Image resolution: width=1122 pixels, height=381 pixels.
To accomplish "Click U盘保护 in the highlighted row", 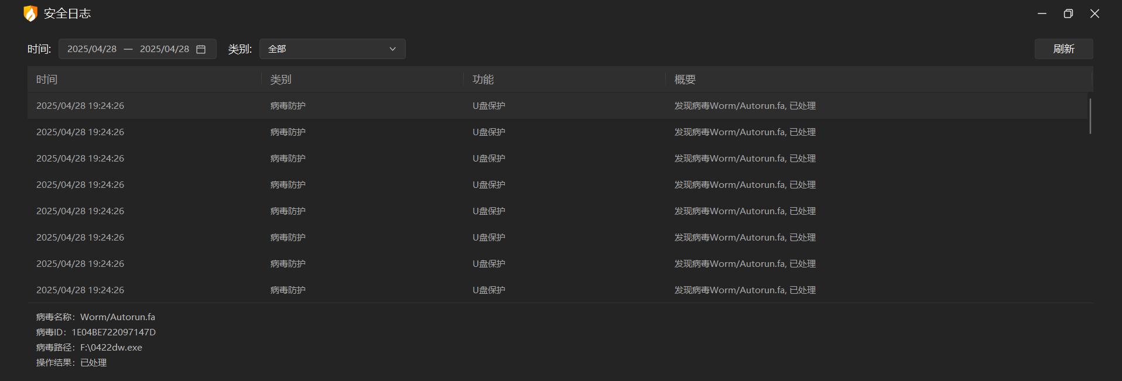I will pyautogui.click(x=489, y=106).
